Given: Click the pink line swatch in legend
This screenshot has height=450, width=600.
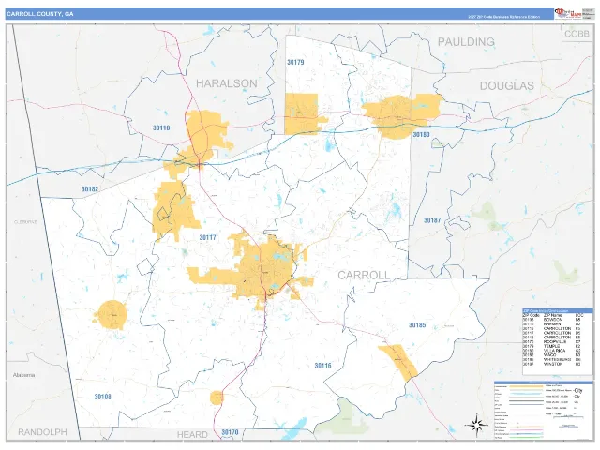Looking at the screenshot, I should pos(527,430).
